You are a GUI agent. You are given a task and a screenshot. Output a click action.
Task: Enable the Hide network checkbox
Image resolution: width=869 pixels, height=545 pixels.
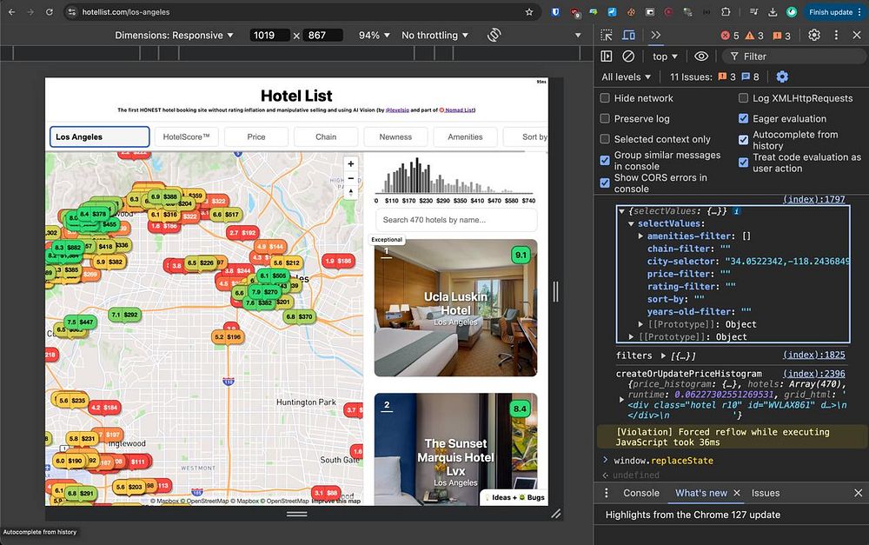pyautogui.click(x=605, y=98)
